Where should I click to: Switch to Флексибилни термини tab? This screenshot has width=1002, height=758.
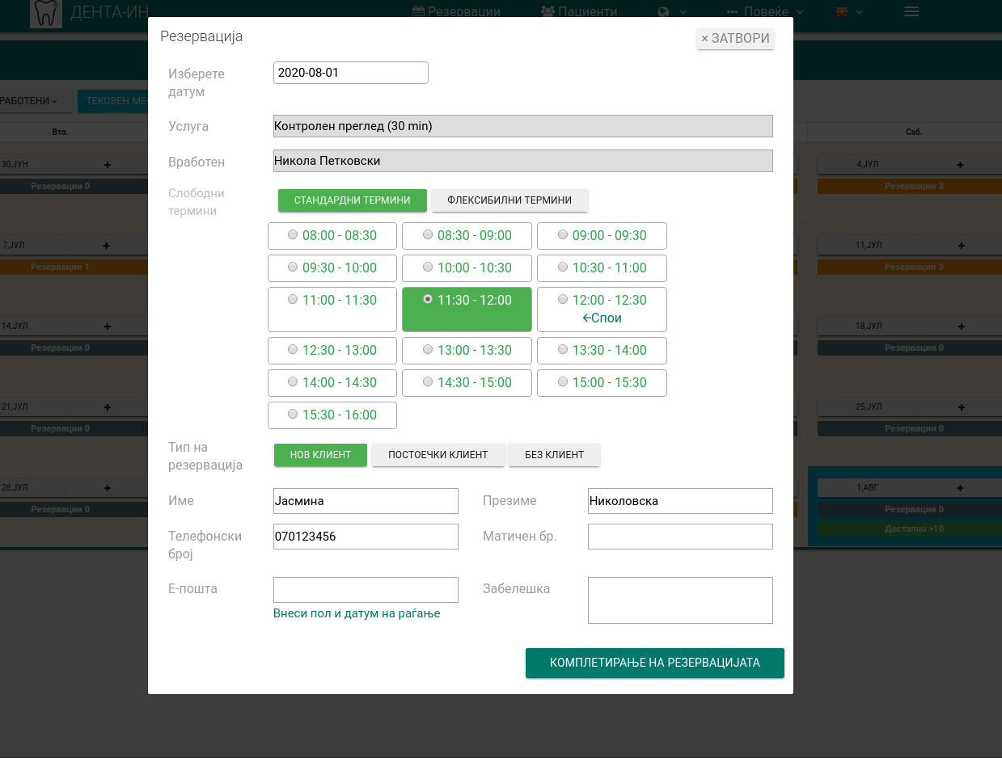(x=509, y=200)
